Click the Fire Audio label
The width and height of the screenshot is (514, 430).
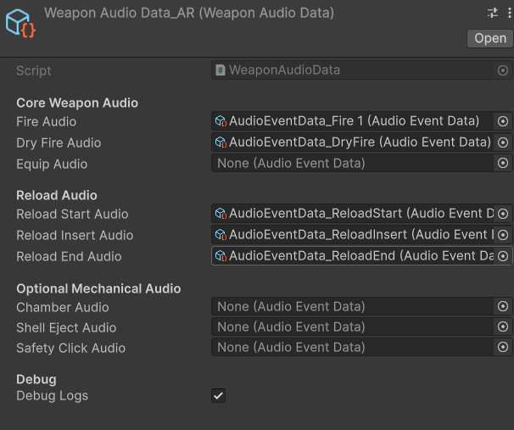tap(46, 122)
